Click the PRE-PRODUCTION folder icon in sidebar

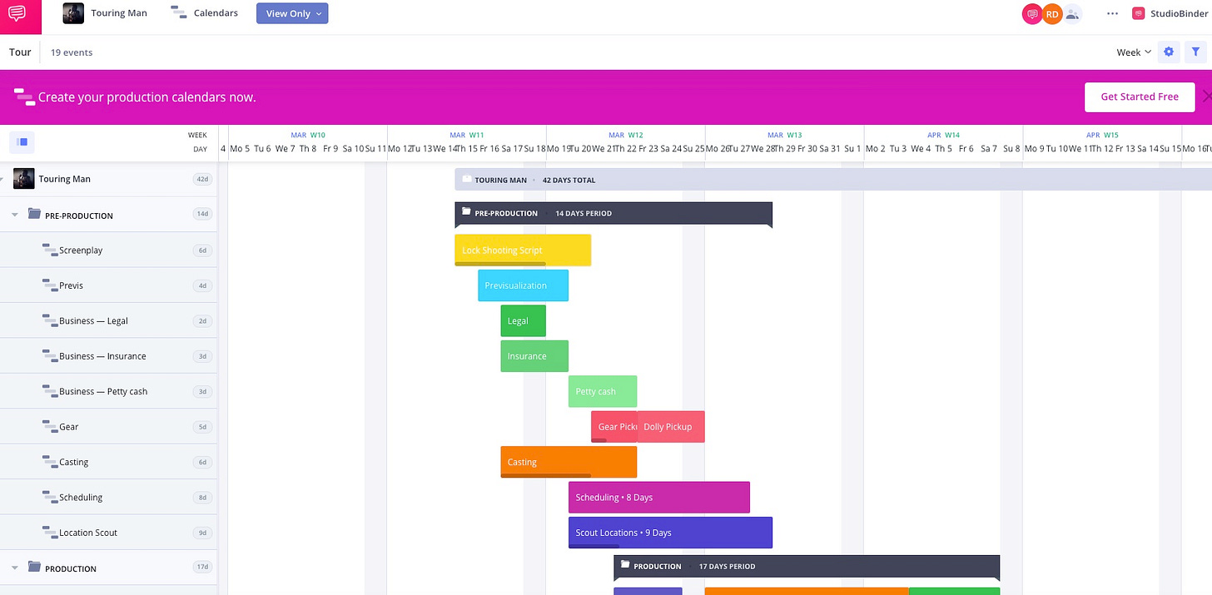[34, 214]
